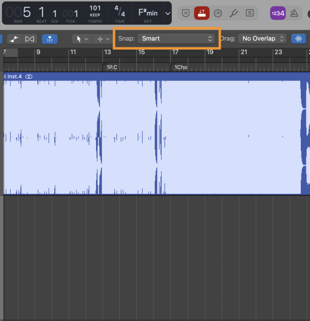
Task: Open the Pointer tool menu
Action: coord(81,39)
